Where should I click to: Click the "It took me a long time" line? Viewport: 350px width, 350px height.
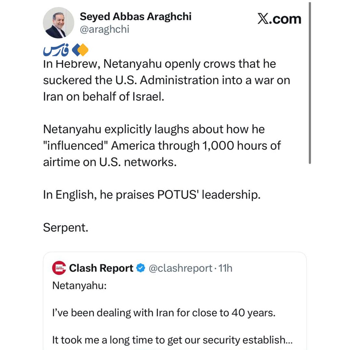tap(172, 340)
